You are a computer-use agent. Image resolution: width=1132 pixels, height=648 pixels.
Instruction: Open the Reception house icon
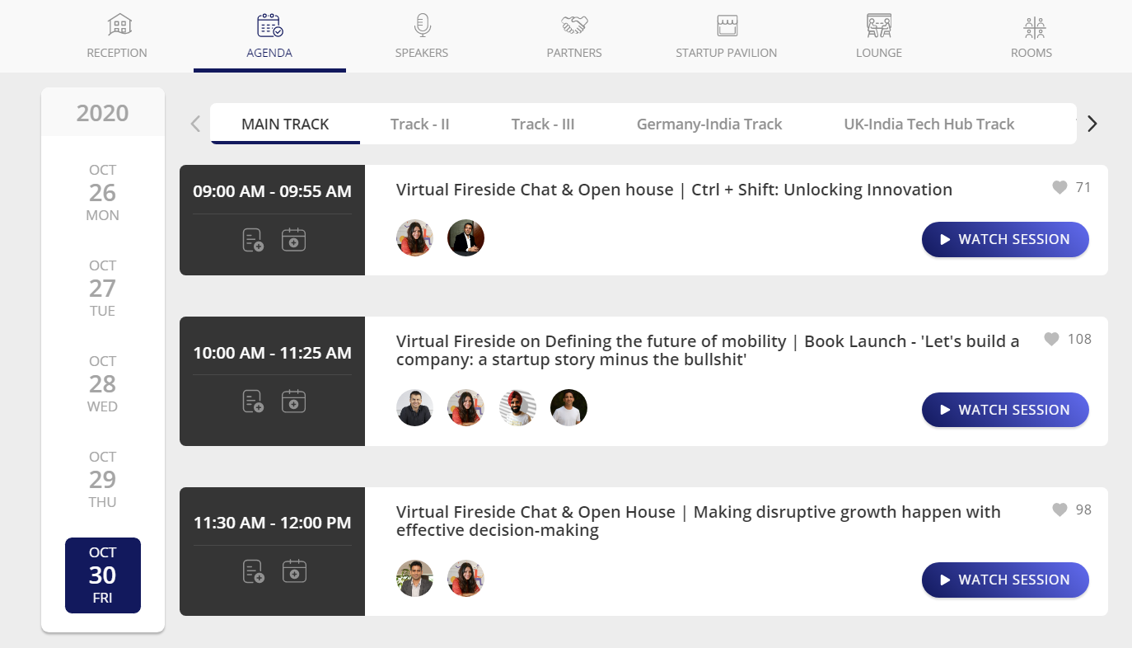click(119, 26)
